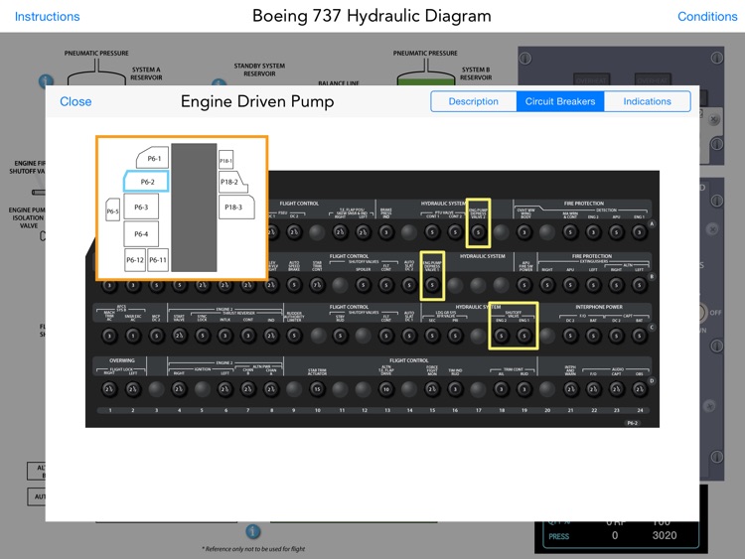The height and width of the screenshot is (559, 745).
Task: Tap the Engine 2 START VALVE breaker
Action: (179, 336)
